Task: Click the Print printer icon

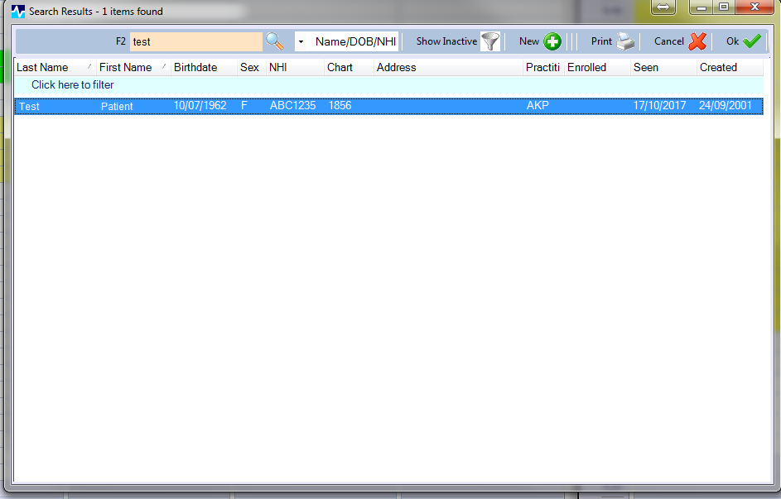Action: (624, 41)
